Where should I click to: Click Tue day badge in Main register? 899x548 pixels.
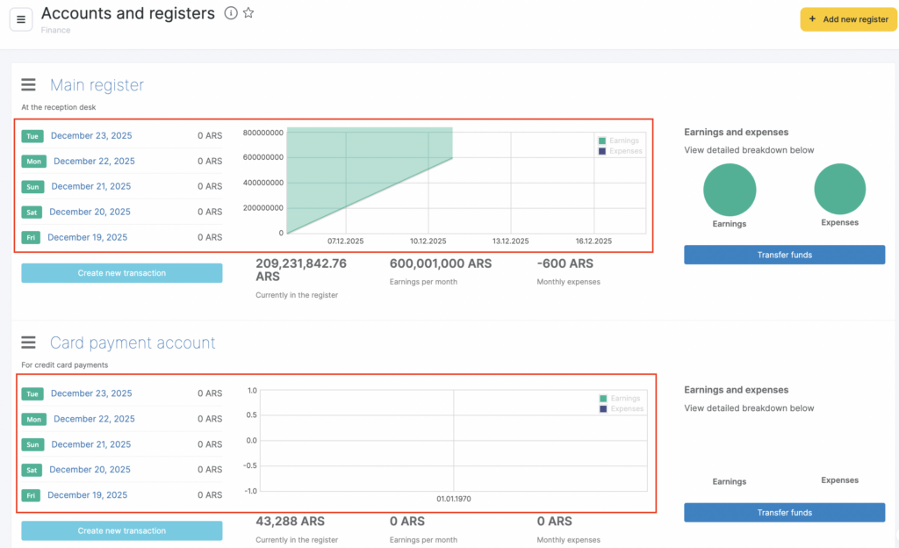pos(32,136)
